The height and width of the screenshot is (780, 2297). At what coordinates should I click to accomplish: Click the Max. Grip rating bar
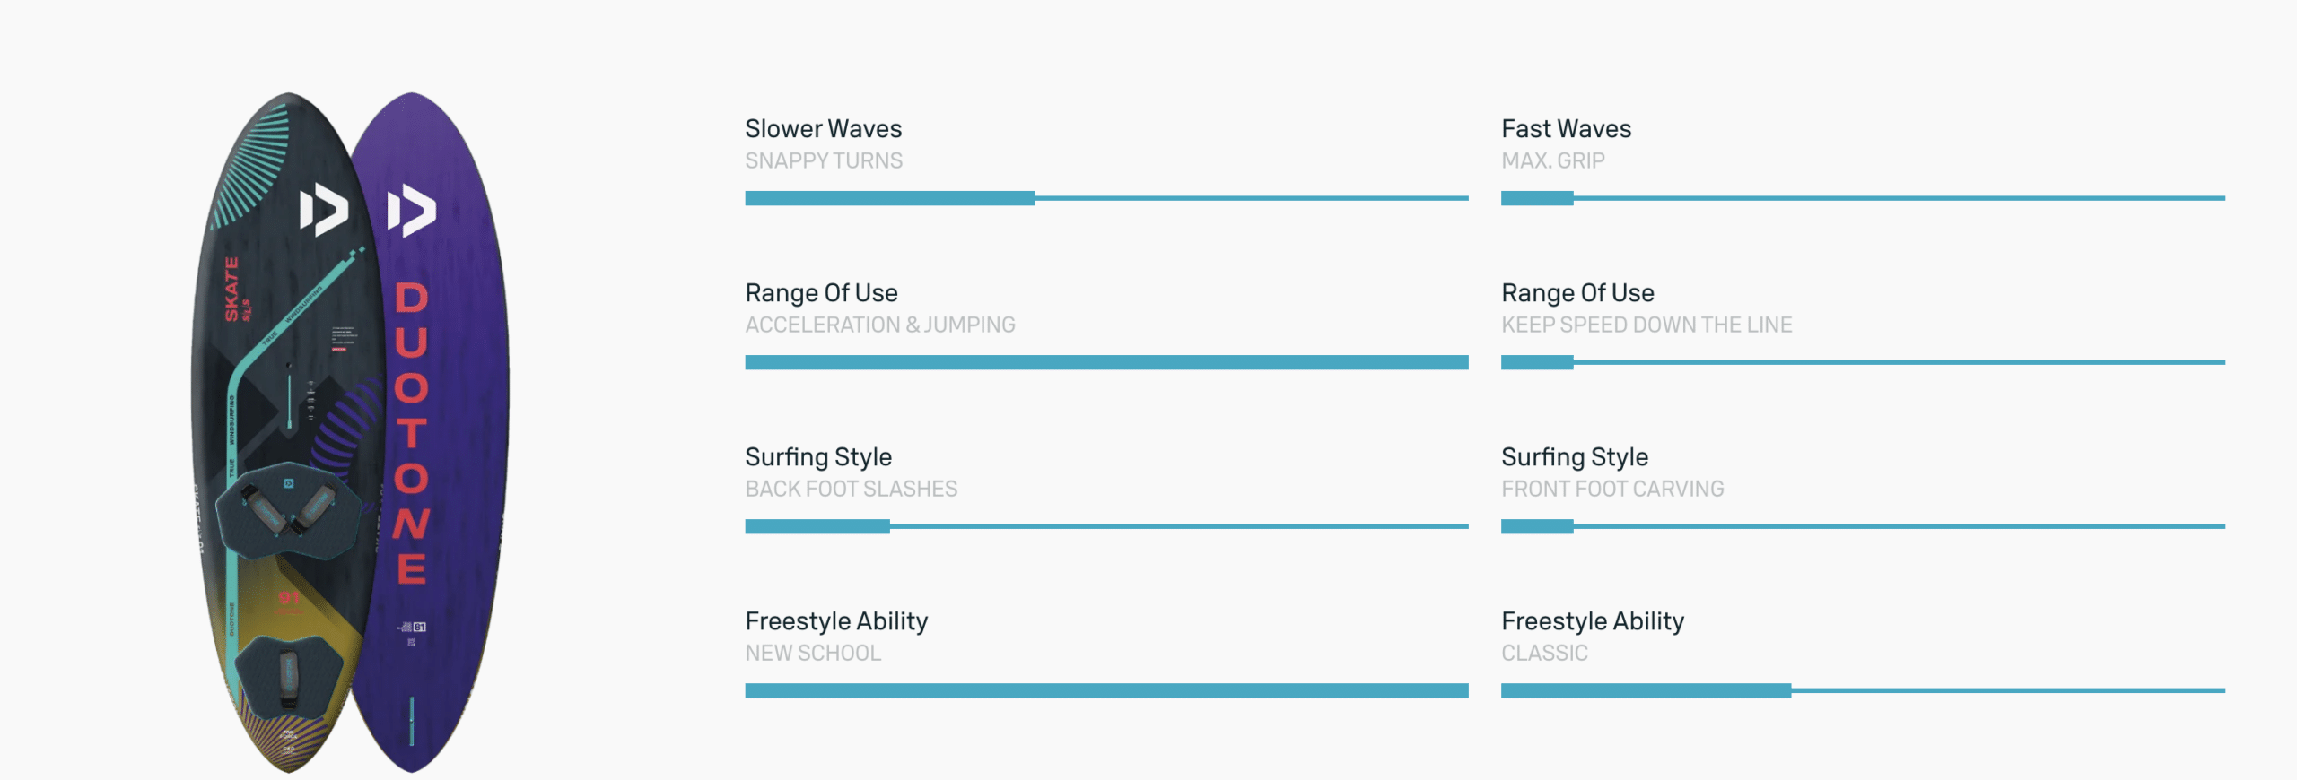point(1863,198)
